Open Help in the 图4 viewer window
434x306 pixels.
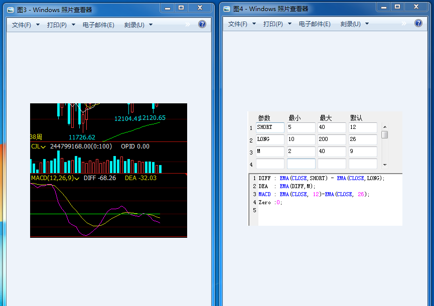(x=418, y=23)
